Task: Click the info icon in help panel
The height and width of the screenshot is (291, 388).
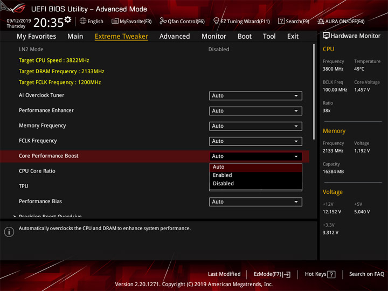Action: pos(9,232)
